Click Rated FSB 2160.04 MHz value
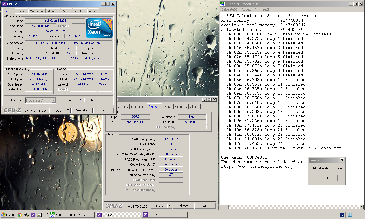Image resolution: width=365 pixels, height=219 pixels. pos(39,89)
